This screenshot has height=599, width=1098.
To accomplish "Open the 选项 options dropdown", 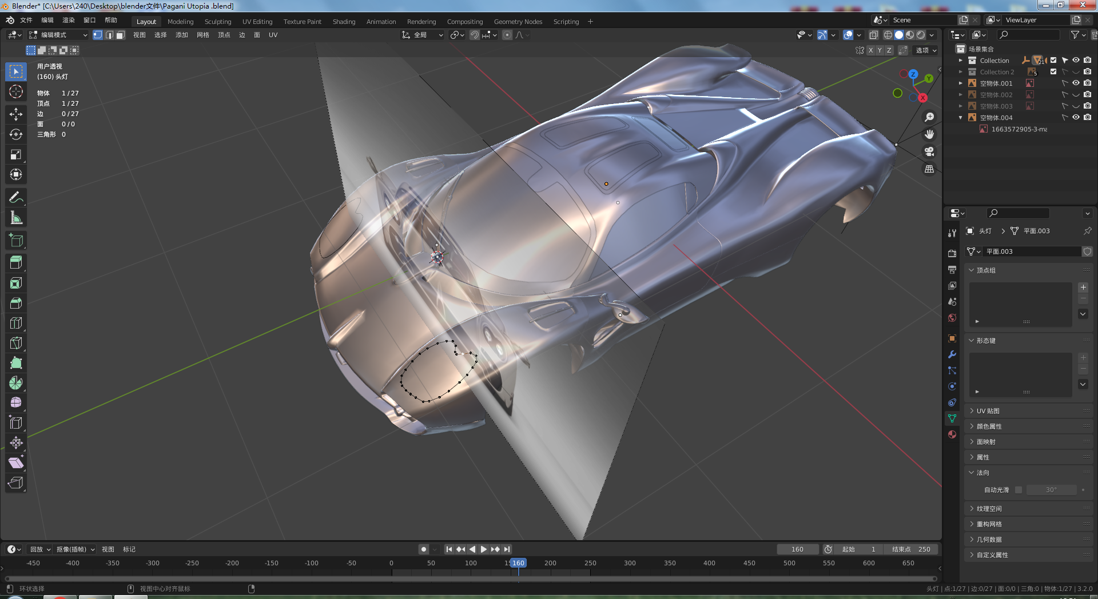I will pos(926,50).
